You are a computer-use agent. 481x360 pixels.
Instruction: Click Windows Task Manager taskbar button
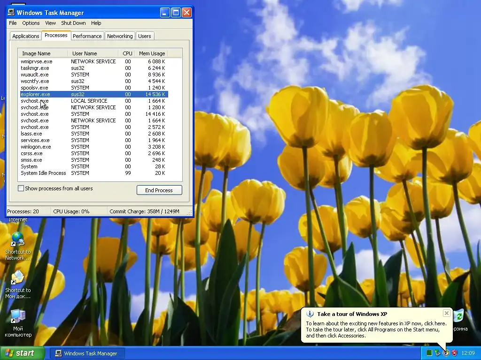pos(87,353)
